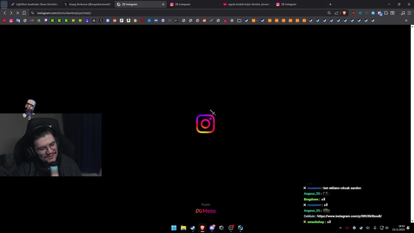414x233 pixels.
Task: Switch to the egede keskek YouTube tab
Action: tap(247, 4)
